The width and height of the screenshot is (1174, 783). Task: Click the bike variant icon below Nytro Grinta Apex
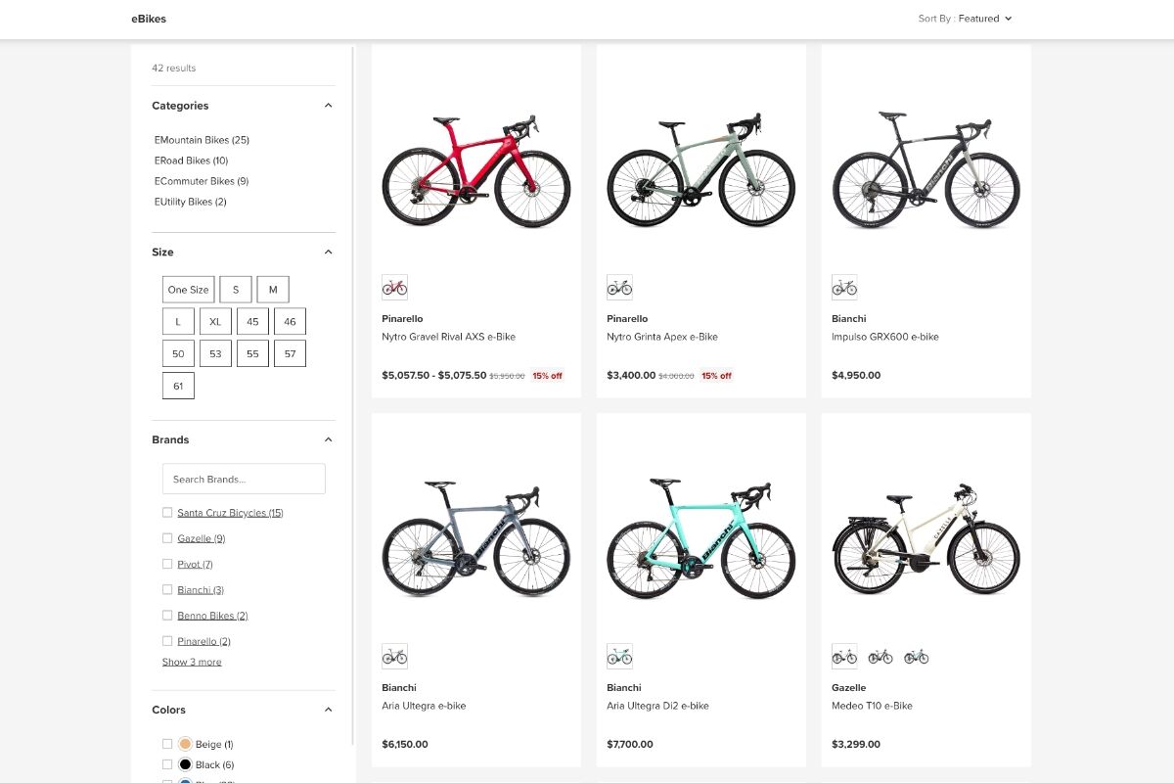(x=619, y=287)
